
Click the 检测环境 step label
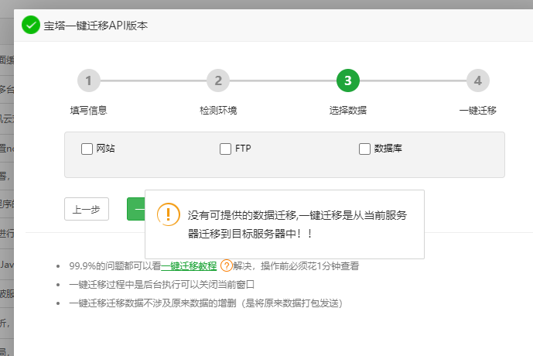(218, 110)
